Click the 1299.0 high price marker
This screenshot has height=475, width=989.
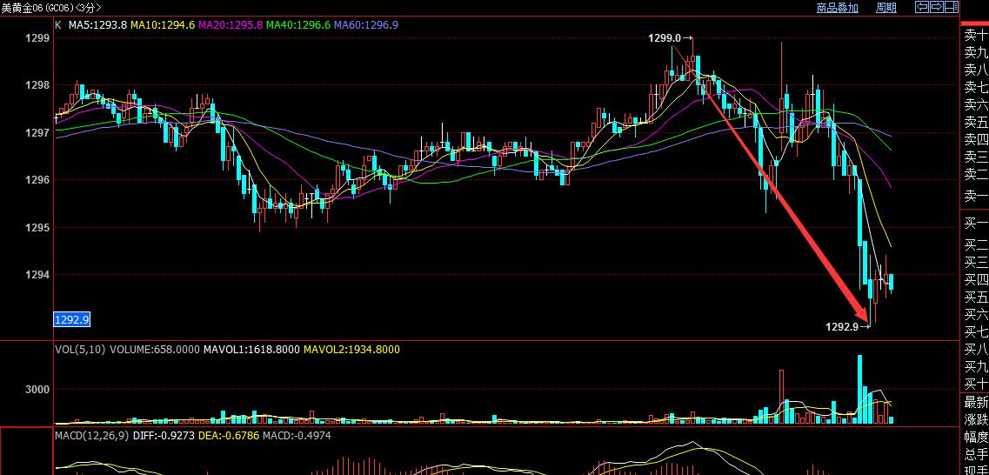tap(665, 38)
